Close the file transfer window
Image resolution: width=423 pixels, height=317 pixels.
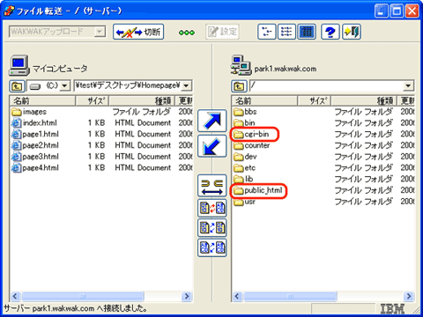(412, 11)
